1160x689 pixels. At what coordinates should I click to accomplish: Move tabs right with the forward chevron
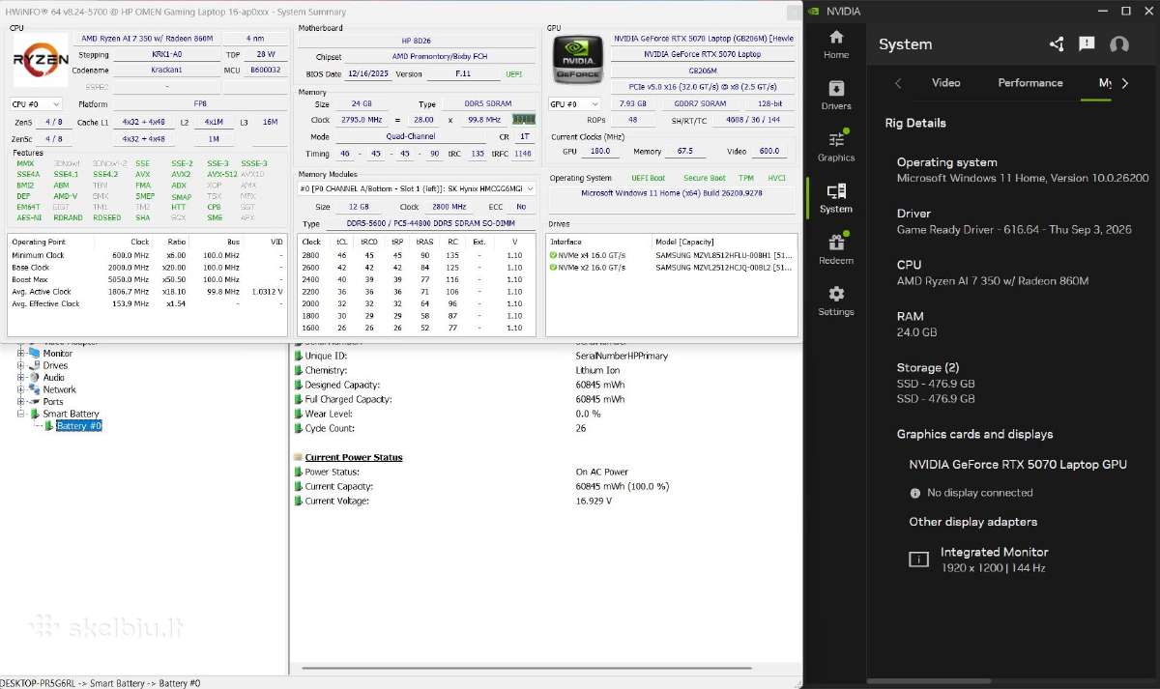1124,83
